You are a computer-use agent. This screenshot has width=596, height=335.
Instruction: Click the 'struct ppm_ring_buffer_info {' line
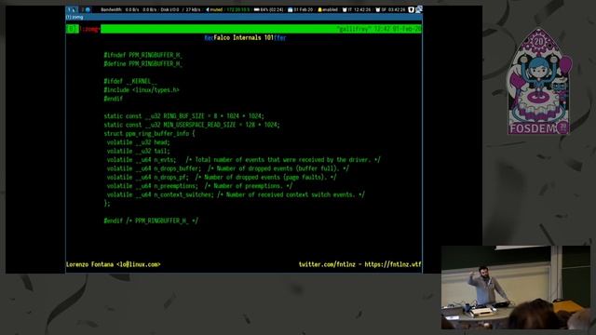(x=149, y=134)
